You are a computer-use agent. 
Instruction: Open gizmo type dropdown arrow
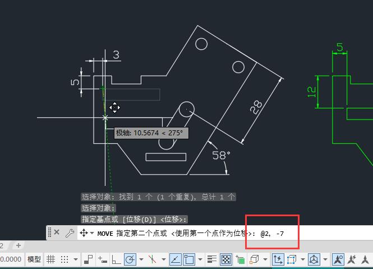(x=325, y=259)
